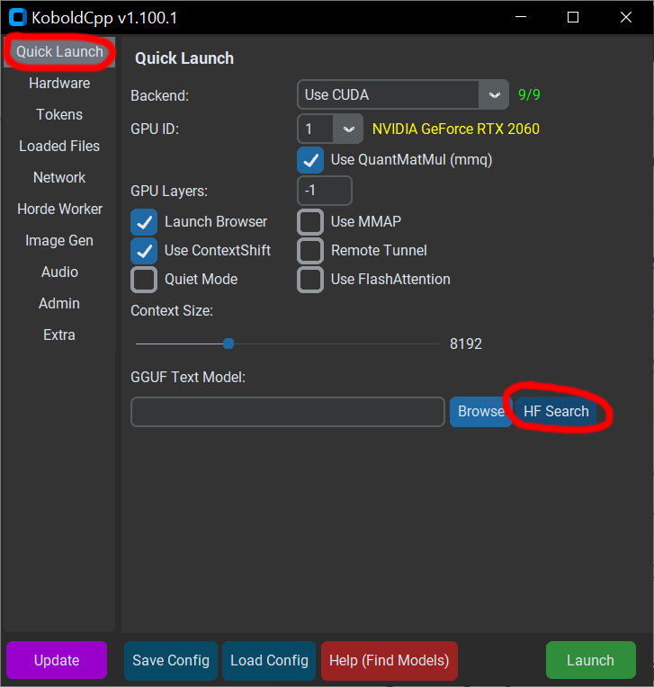This screenshot has height=687, width=654.
Task: Click the purple Update button
Action: [57, 660]
